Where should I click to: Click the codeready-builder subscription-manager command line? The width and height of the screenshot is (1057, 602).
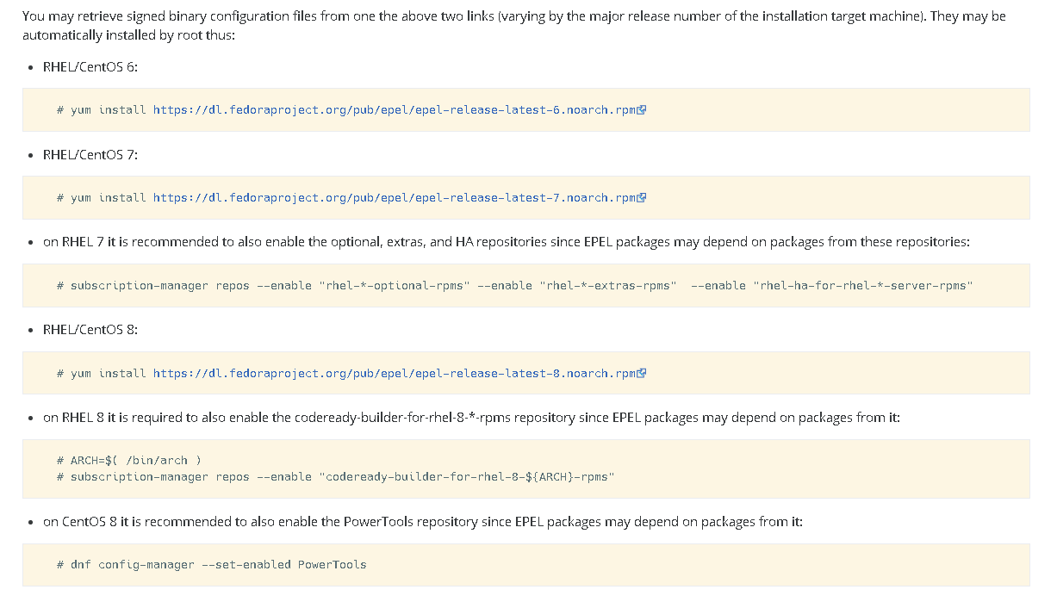tap(336, 477)
